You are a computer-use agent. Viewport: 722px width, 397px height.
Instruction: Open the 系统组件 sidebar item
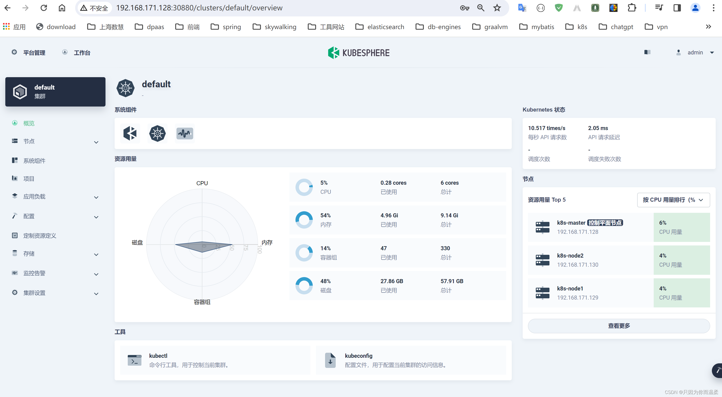tap(34, 161)
